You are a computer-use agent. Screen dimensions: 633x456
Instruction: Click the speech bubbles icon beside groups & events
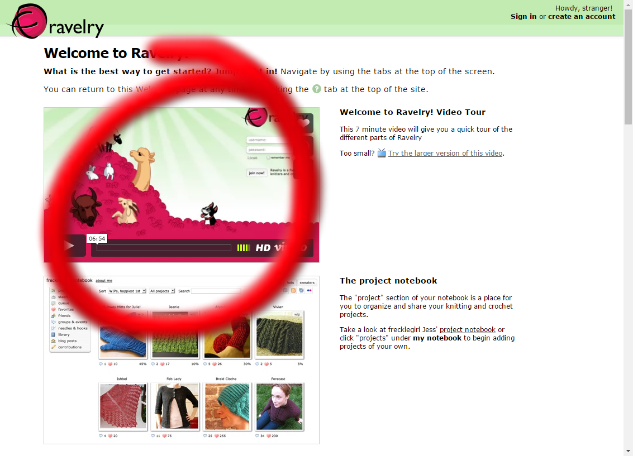(53, 322)
